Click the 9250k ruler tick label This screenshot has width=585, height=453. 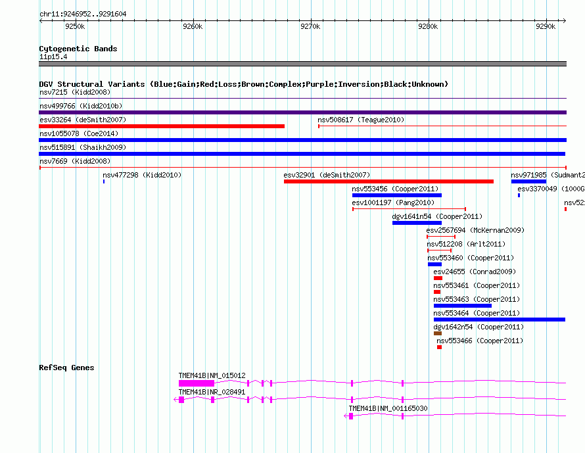pos(75,26)
